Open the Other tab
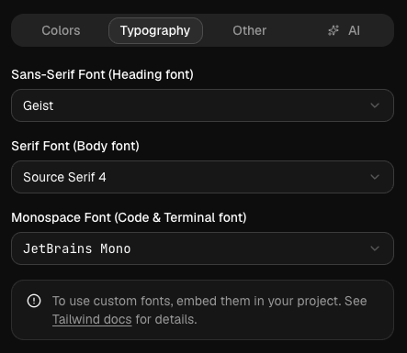 tap(249, 30)
